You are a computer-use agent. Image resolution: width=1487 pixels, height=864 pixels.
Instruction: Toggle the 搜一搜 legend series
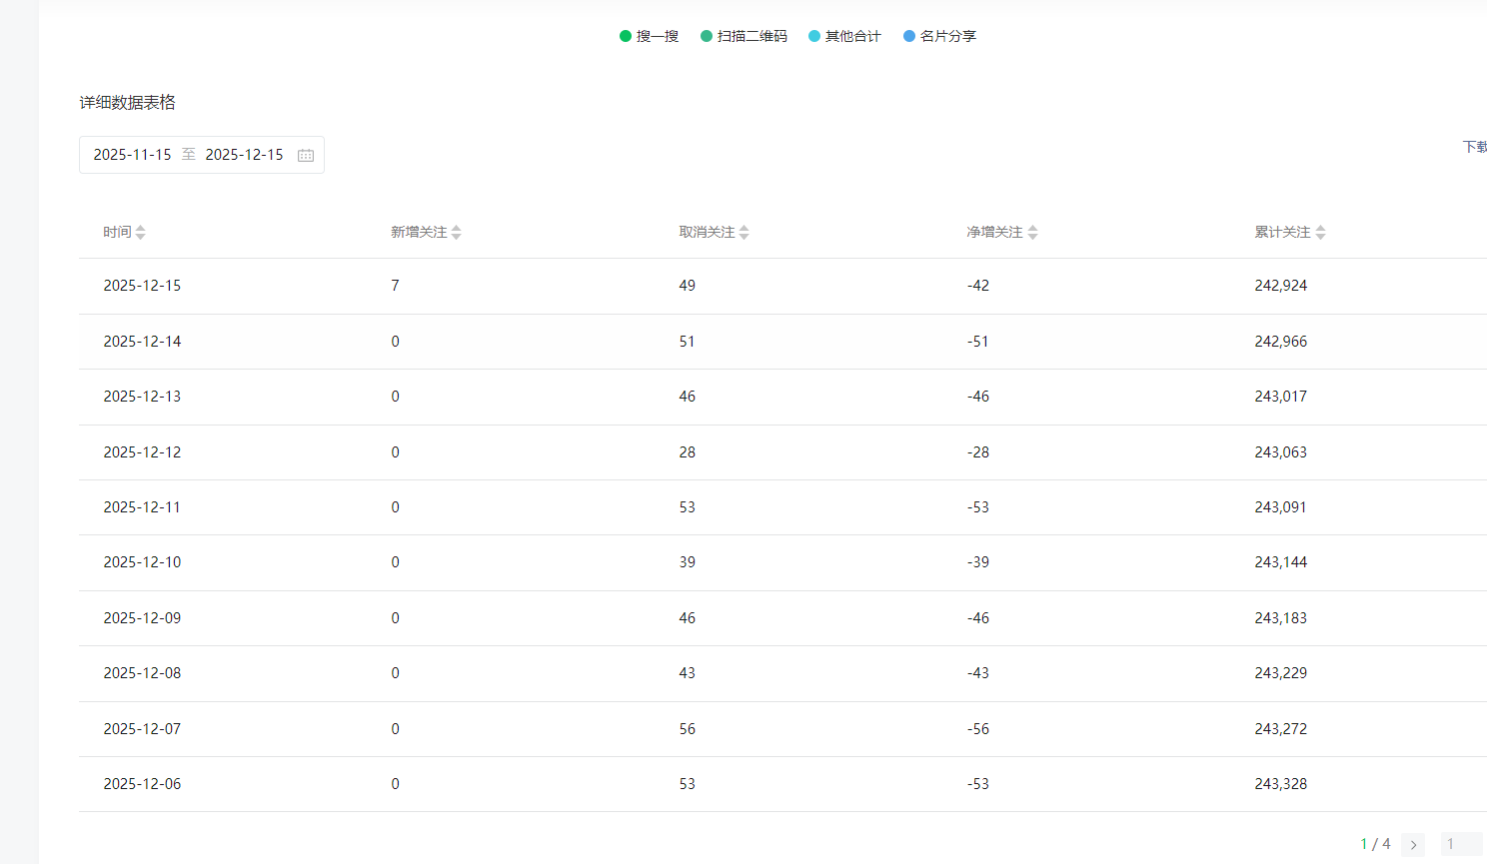[x=650, y=36]
